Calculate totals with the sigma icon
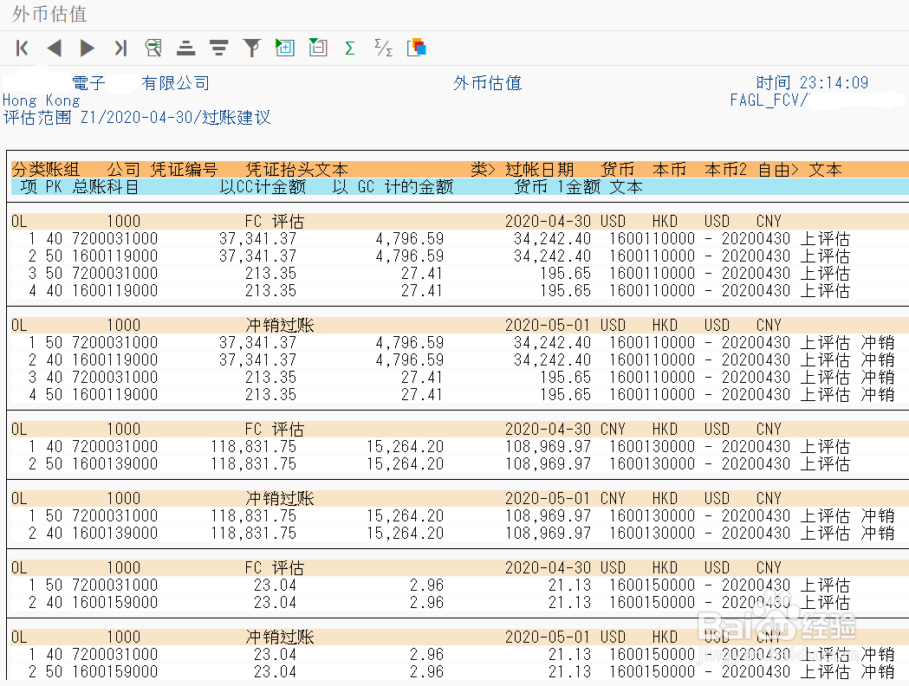 (349, 49)
